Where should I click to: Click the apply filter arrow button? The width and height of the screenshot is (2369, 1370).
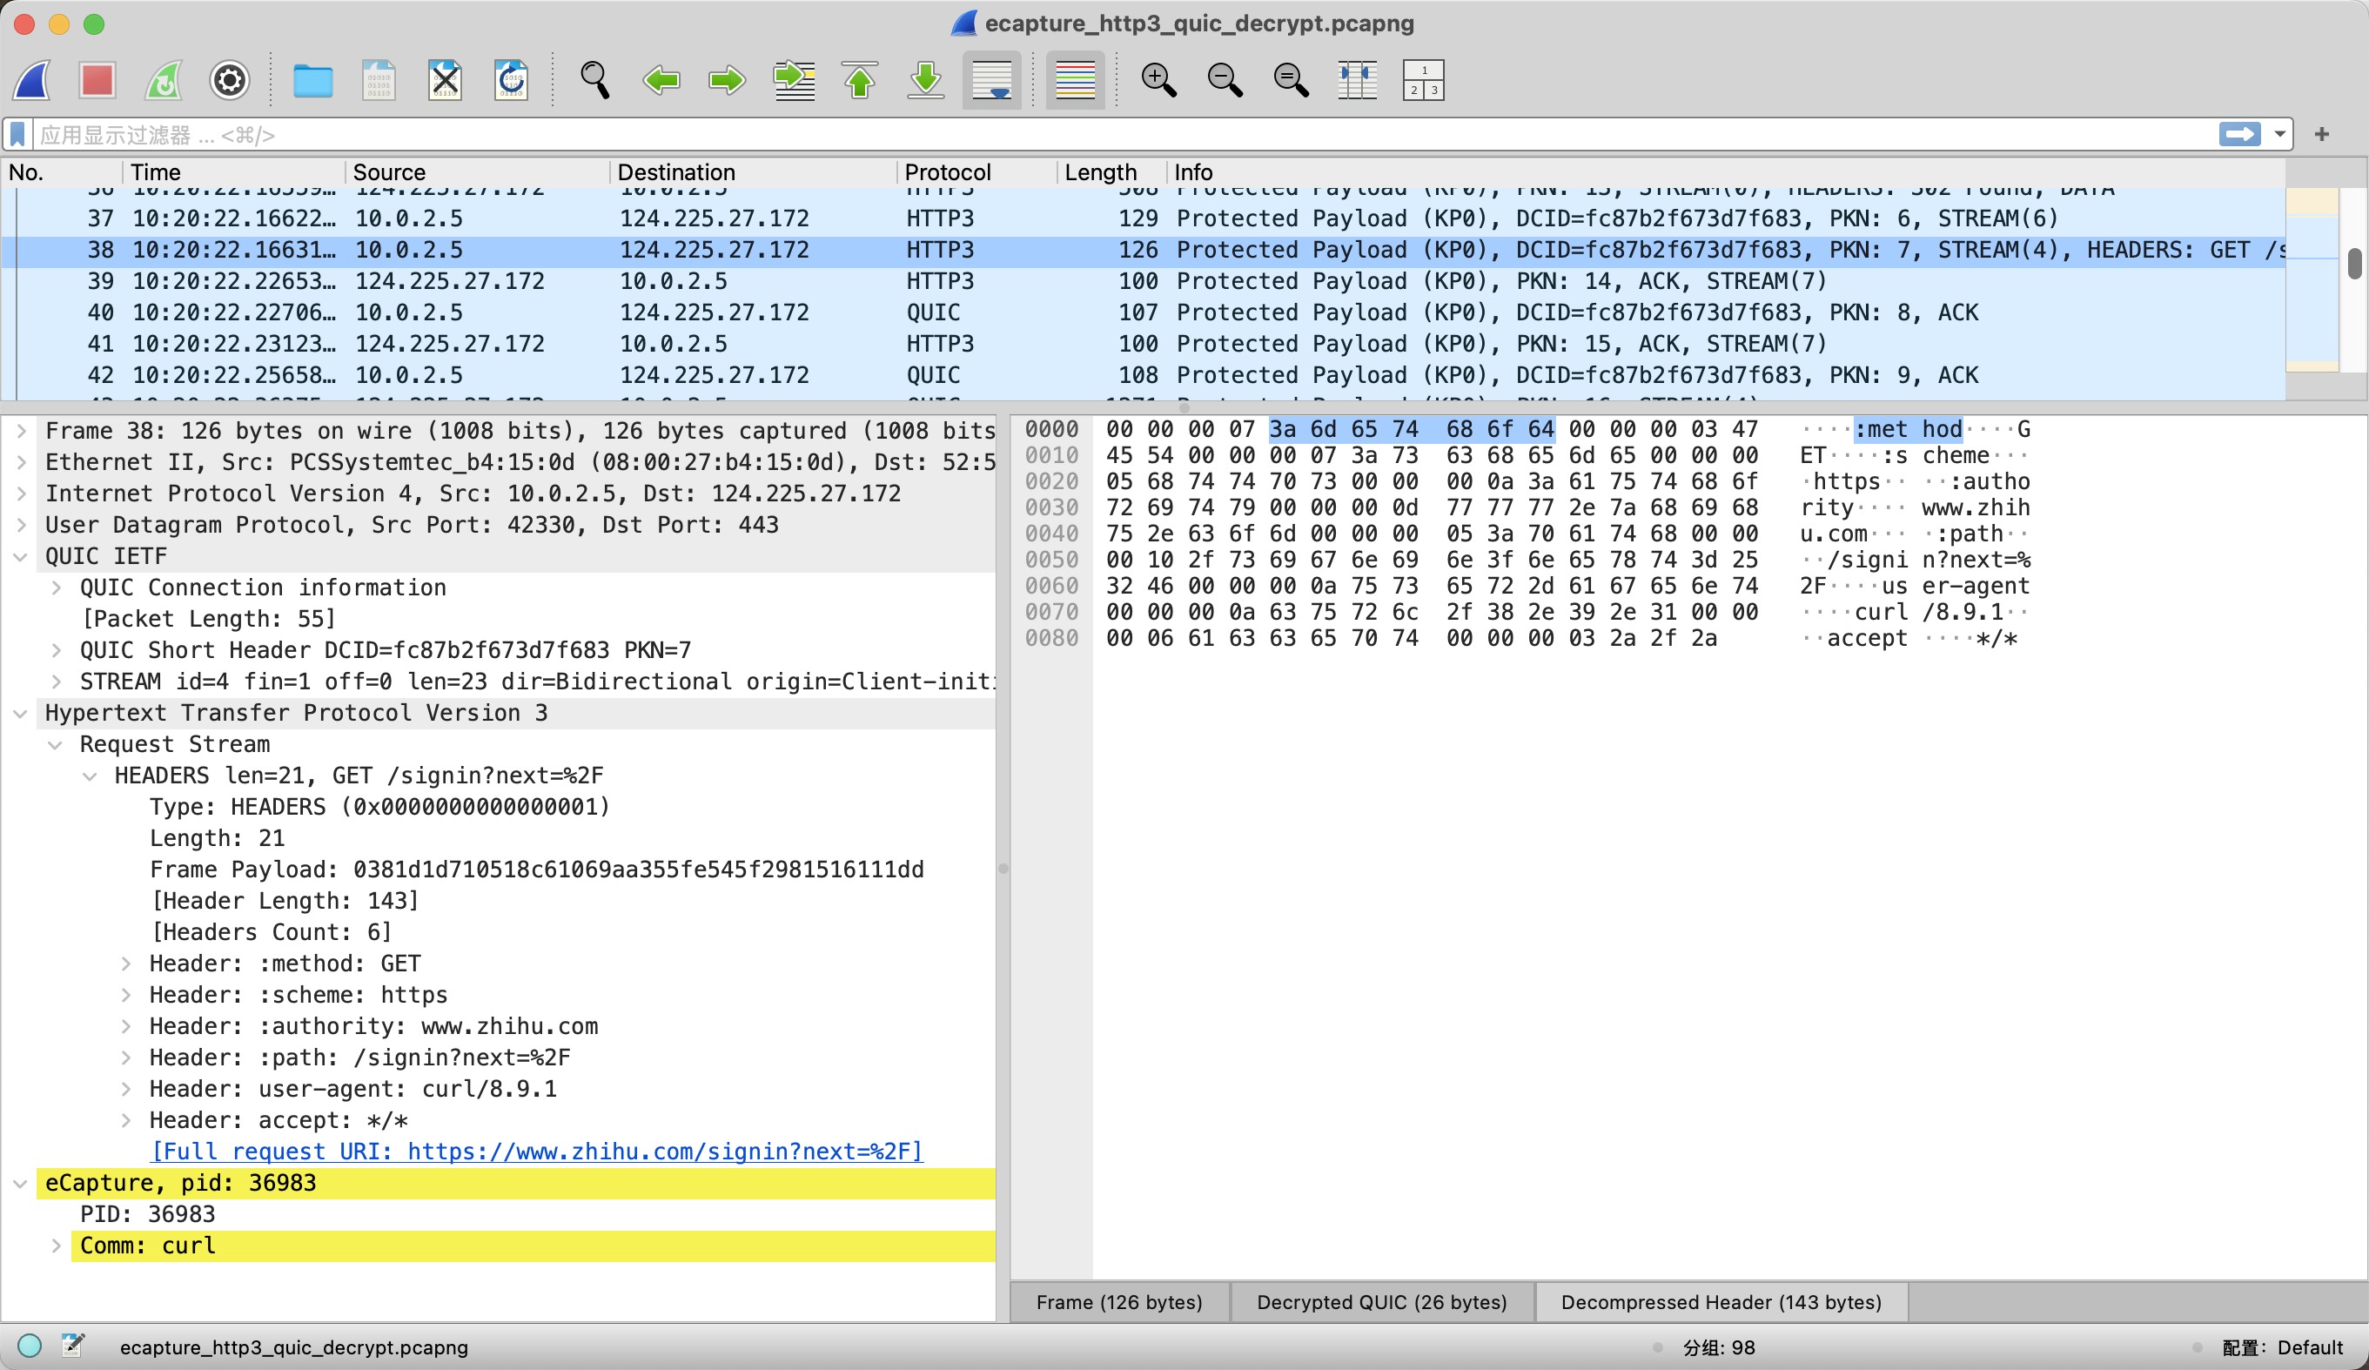[2239, 134]
